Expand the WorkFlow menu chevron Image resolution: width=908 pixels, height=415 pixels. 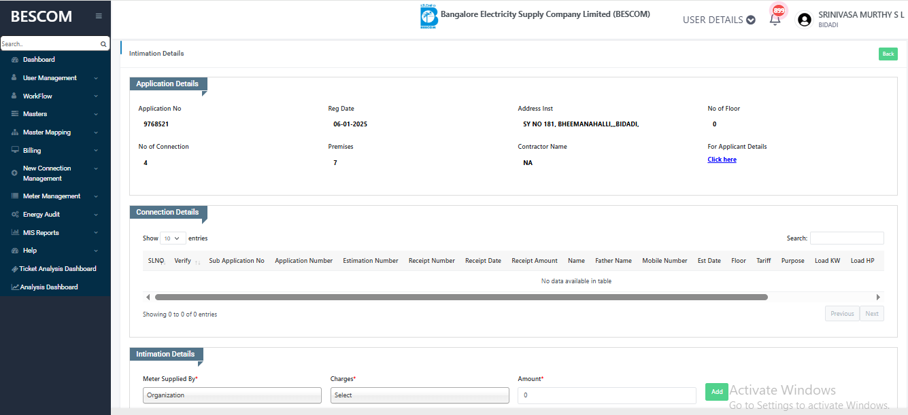pos(96,96)
